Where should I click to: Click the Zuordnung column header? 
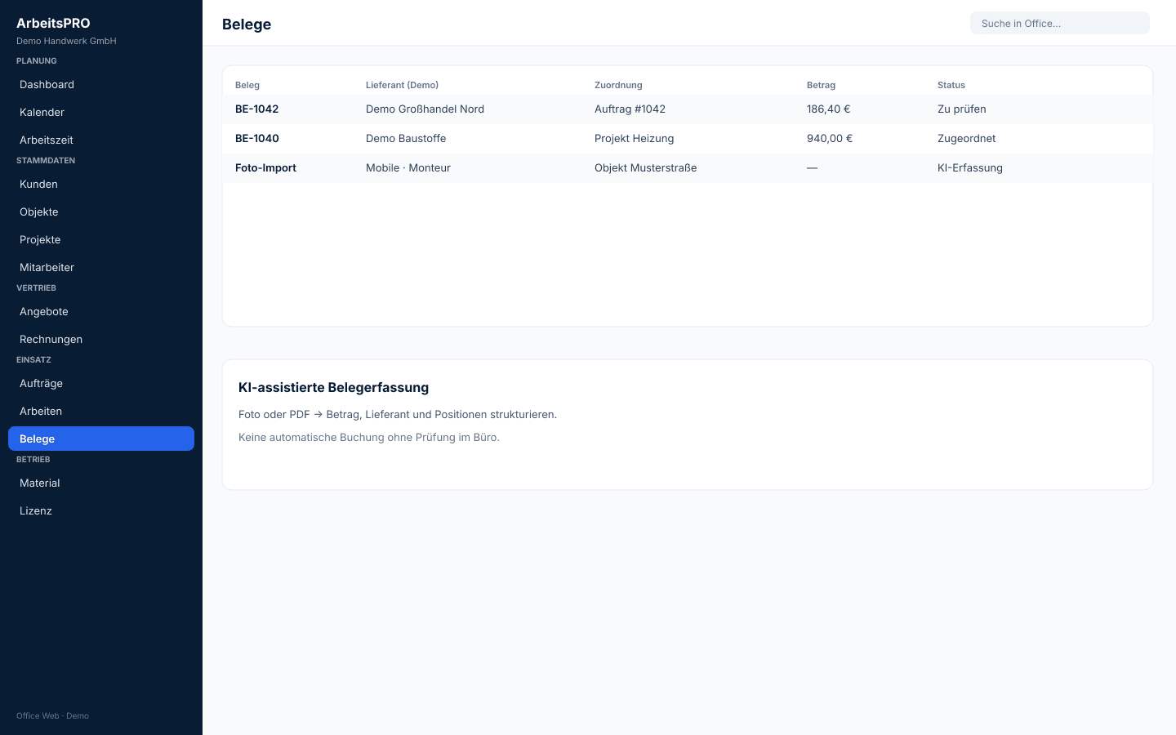click(618, 85)
